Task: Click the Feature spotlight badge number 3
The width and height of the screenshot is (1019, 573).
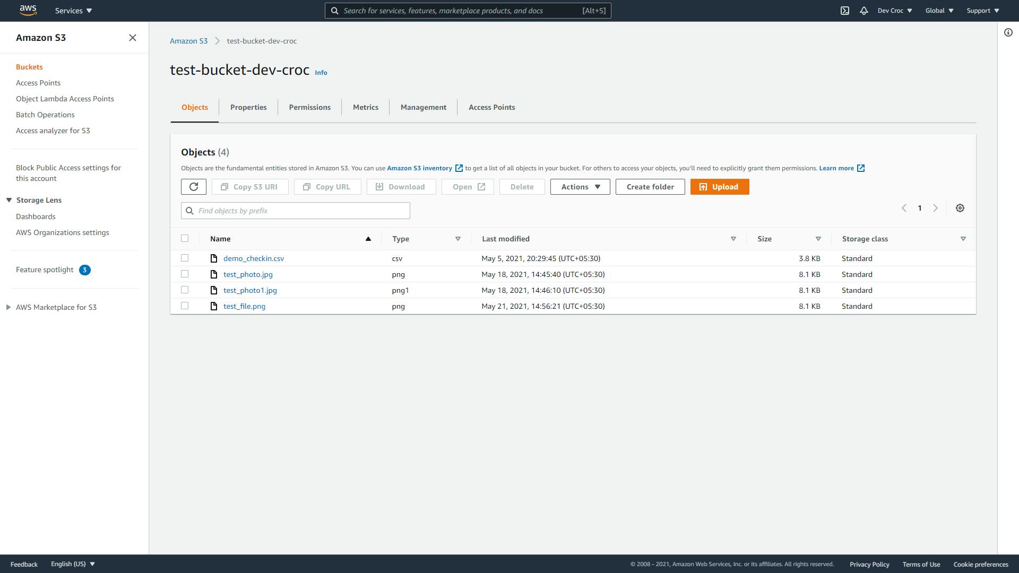Action: [85, 270]
